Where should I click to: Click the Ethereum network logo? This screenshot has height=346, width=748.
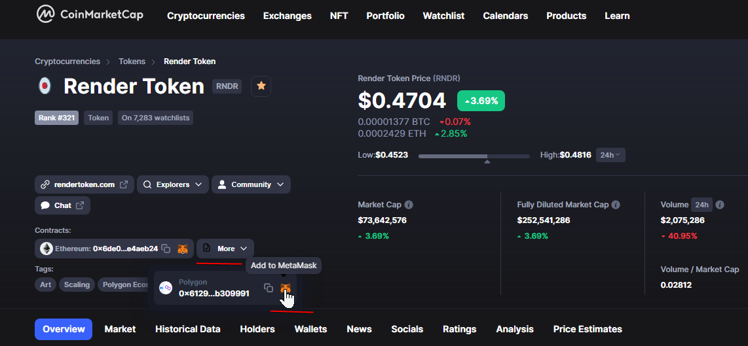tap(47, 249)
